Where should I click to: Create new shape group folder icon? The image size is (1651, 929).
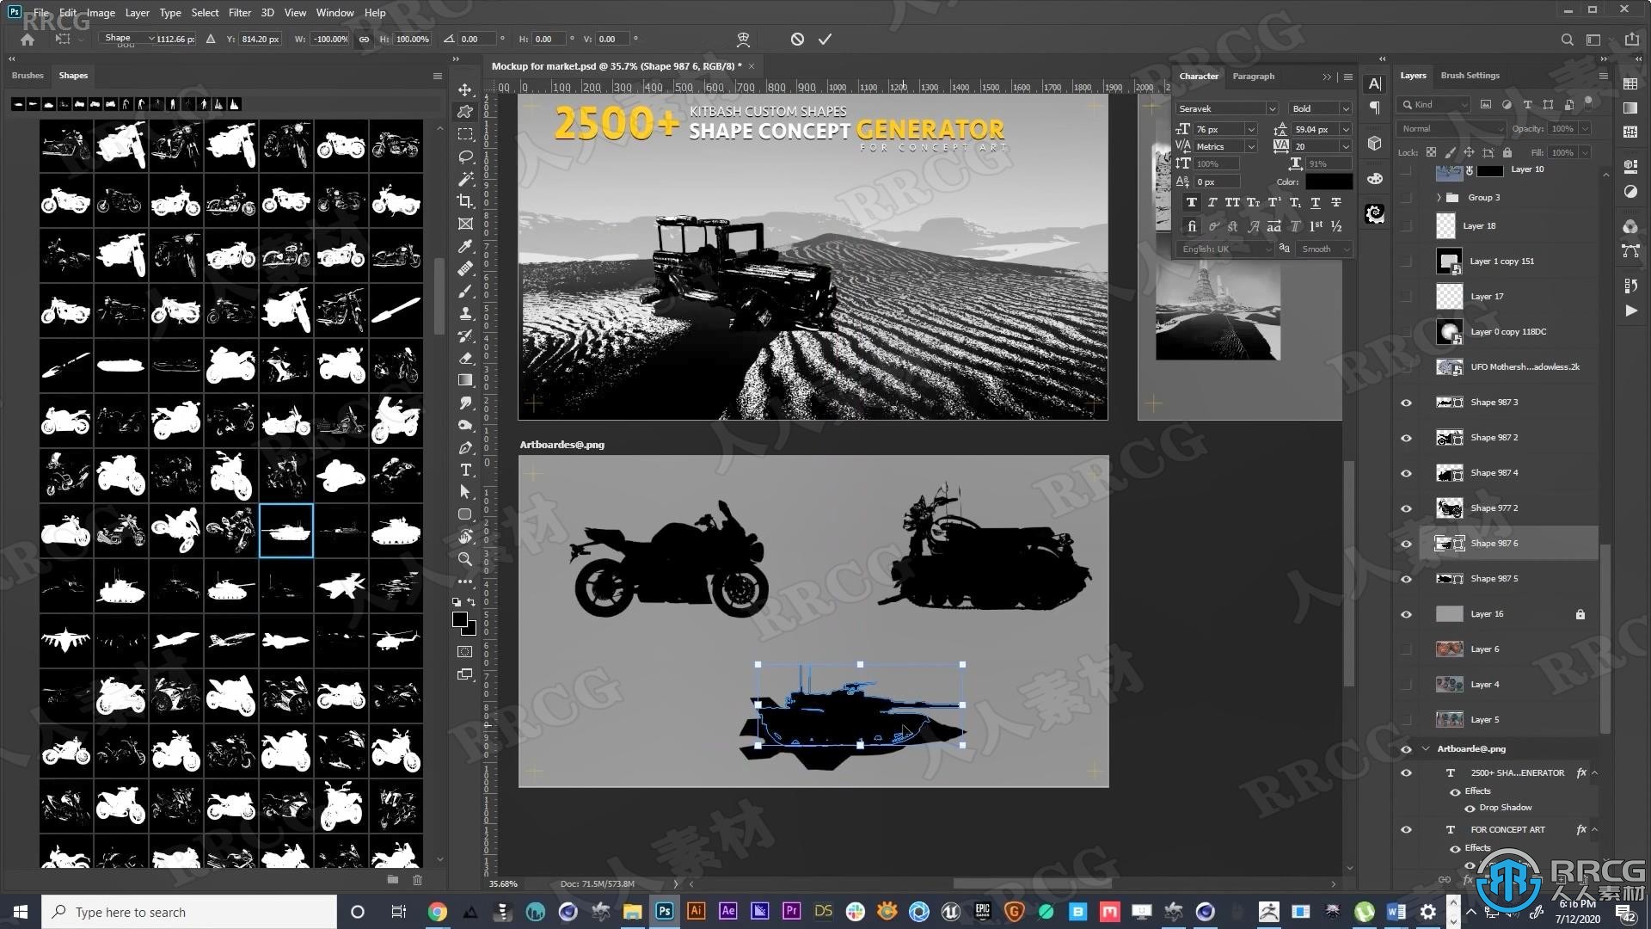tap(392, 879)
